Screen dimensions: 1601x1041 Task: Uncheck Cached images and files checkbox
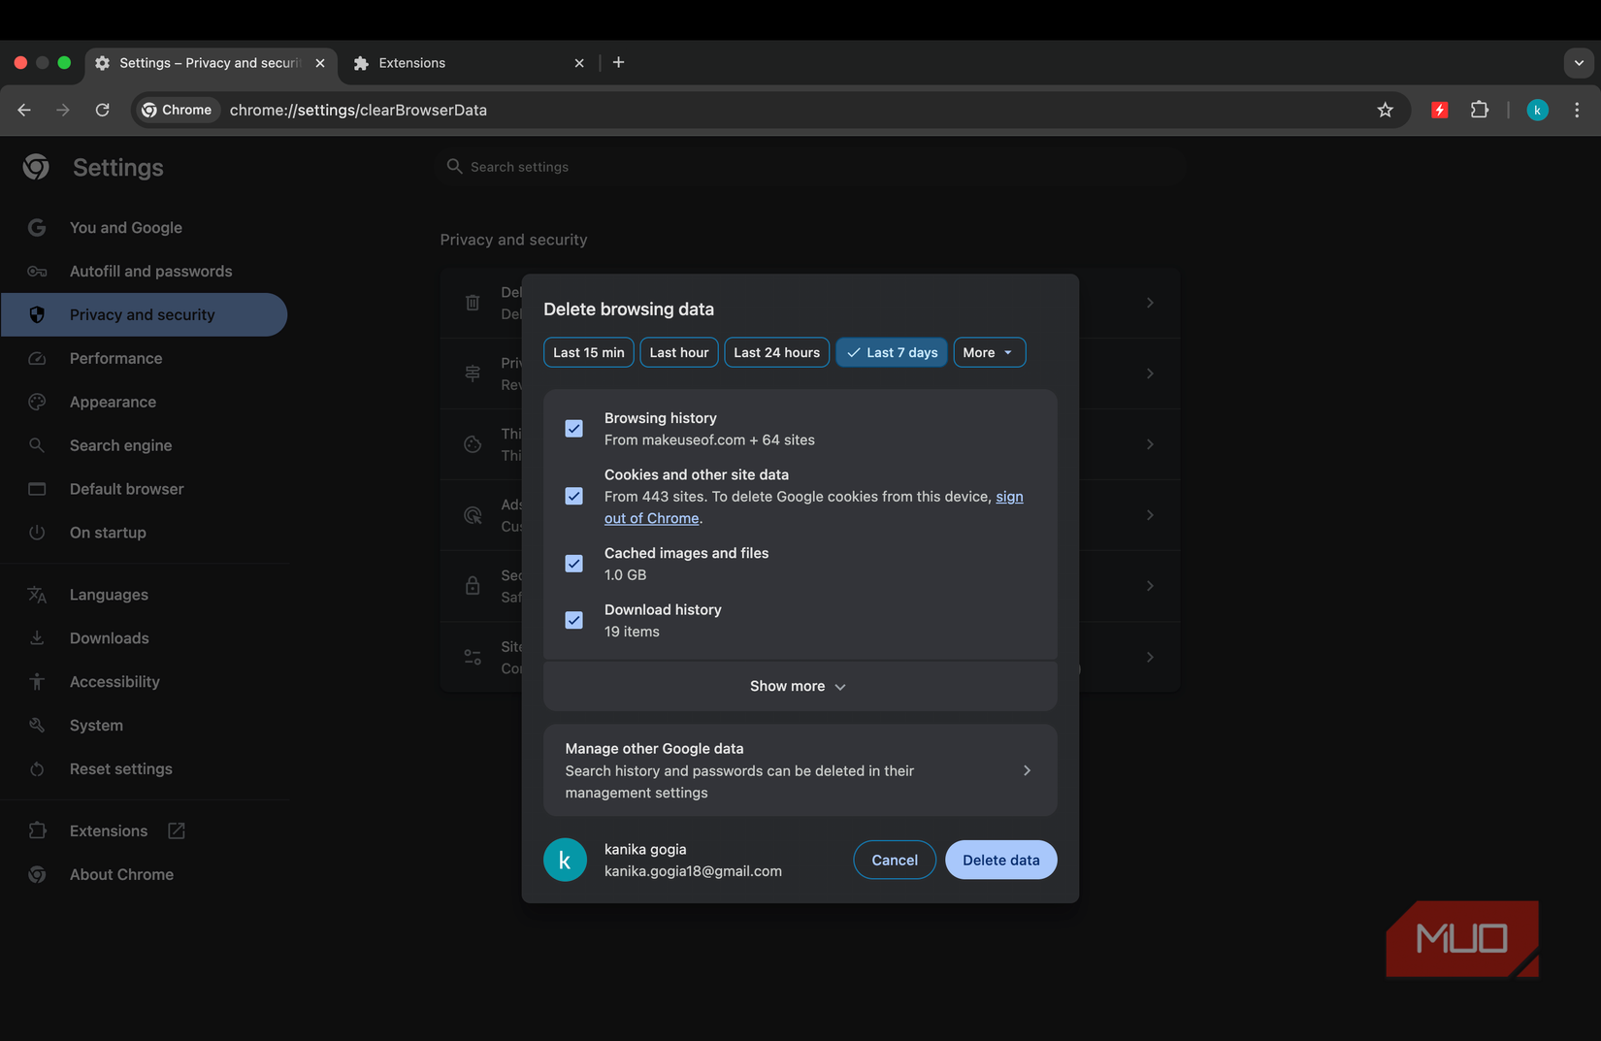[574, 564]
